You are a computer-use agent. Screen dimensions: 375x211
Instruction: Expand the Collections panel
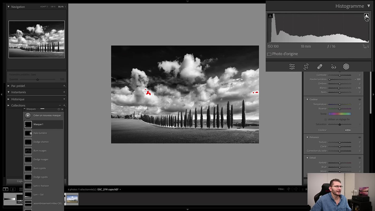tap(8, 105)
